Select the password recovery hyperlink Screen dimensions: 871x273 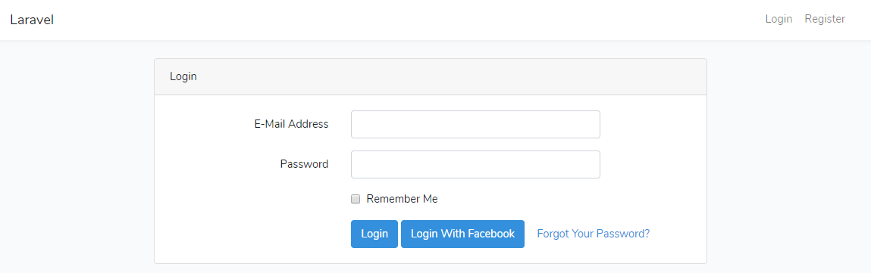point(594,234)
